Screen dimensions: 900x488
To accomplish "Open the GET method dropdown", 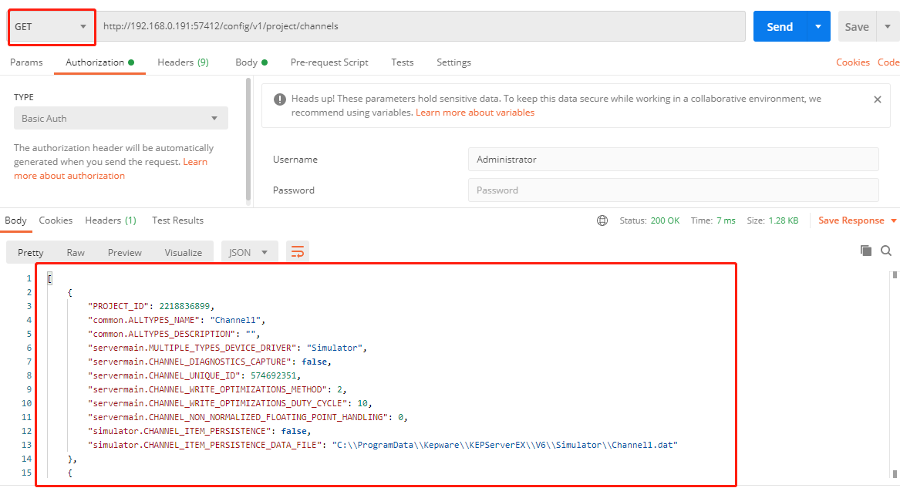I will pos(52,27).
